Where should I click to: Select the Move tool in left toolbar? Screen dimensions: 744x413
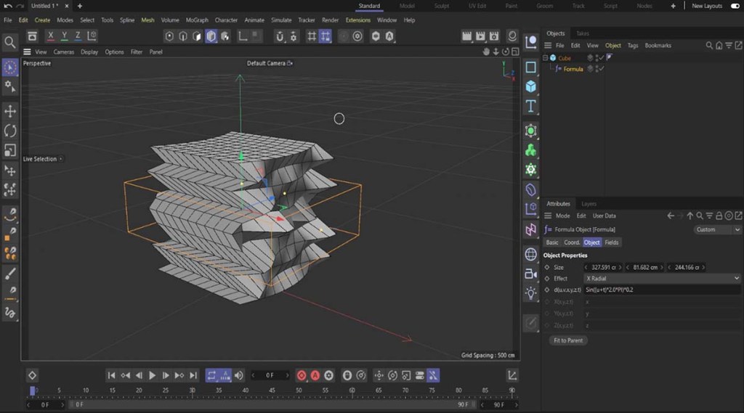[x=10, y=111]
